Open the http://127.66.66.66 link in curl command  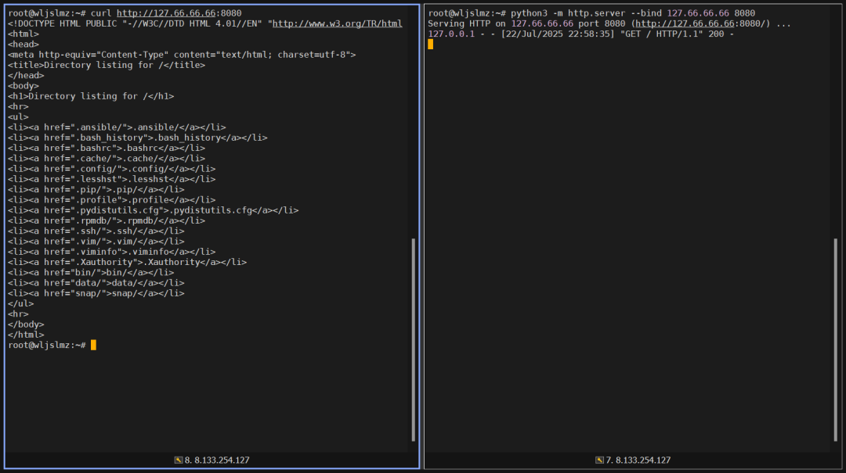click(166, 13)
